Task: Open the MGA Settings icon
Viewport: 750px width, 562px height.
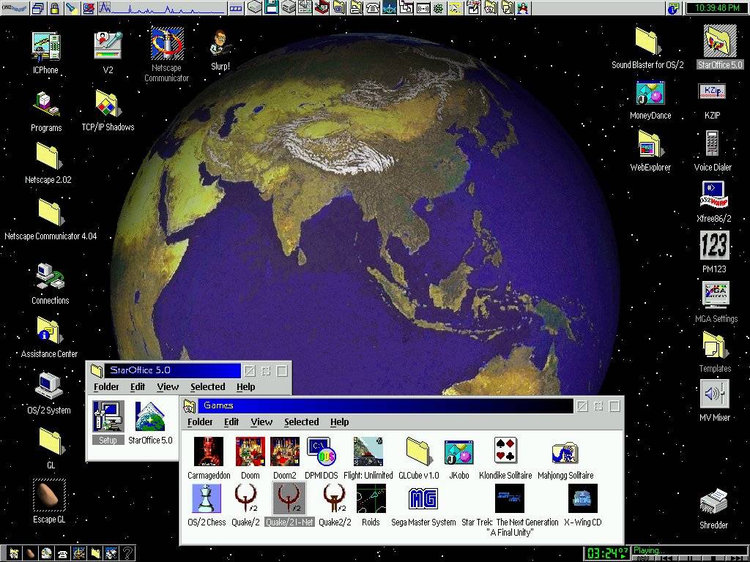Action: point(716,302)
